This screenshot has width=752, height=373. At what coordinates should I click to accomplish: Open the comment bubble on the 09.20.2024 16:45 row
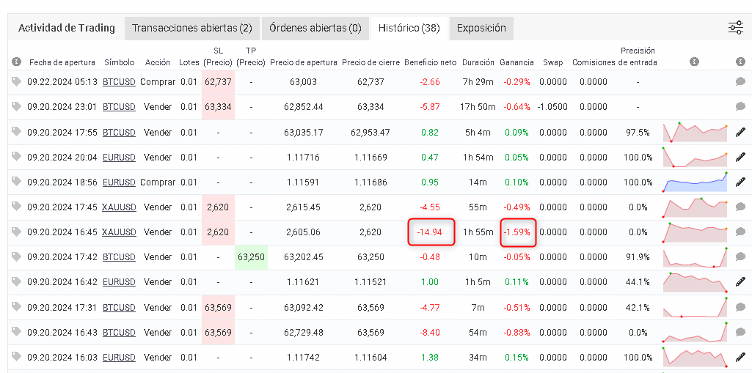coord(740,232)
